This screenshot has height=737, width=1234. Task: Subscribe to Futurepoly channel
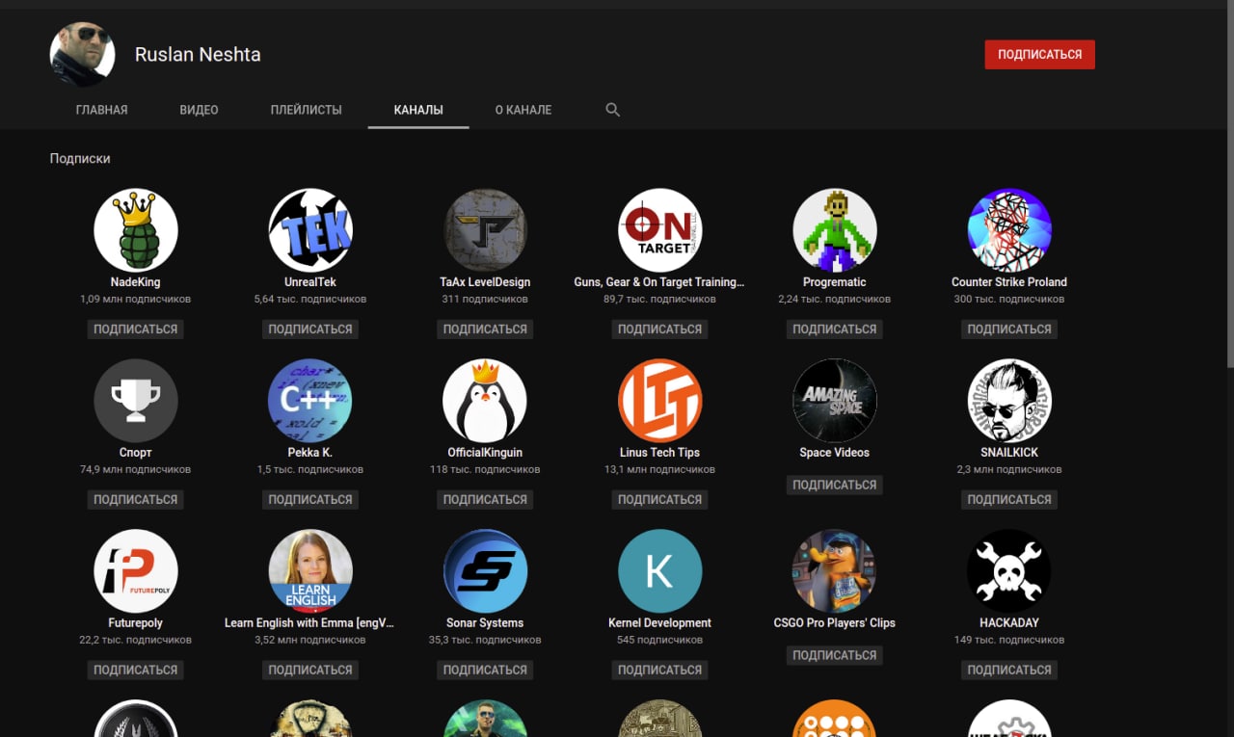click(x=136, y=670)
